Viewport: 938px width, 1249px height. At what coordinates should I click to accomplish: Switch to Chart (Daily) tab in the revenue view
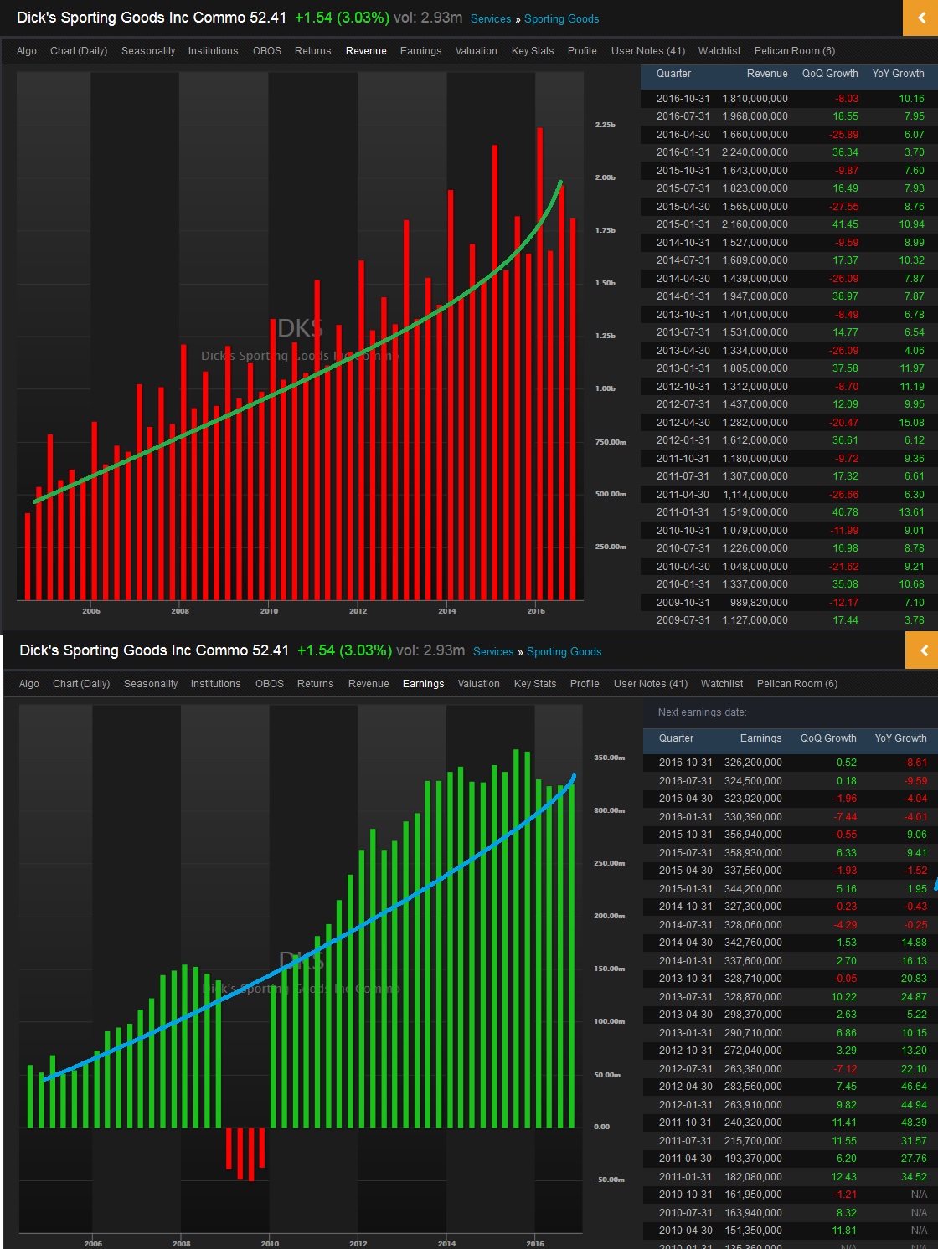coord(79,51)
